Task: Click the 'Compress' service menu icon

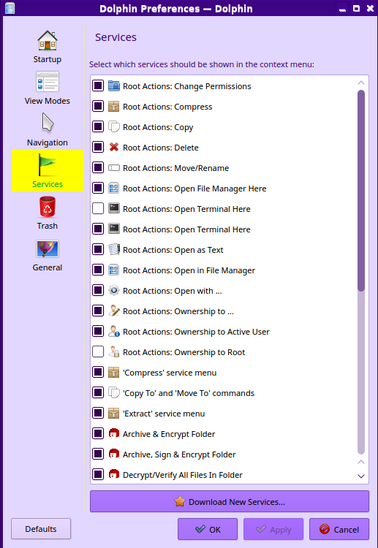Action: point(114,372)
